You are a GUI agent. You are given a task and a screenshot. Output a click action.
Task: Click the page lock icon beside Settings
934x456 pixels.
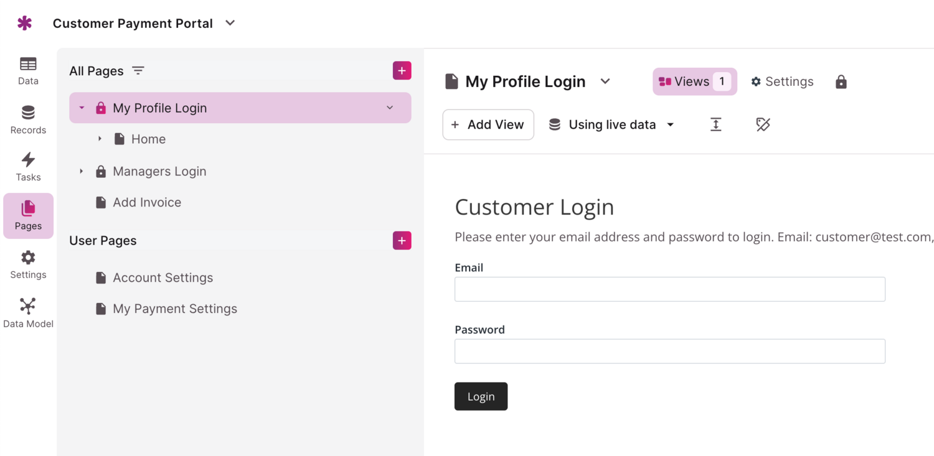(841, 81)
